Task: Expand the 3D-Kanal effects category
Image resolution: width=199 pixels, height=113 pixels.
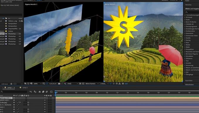Action: (185, 17)
